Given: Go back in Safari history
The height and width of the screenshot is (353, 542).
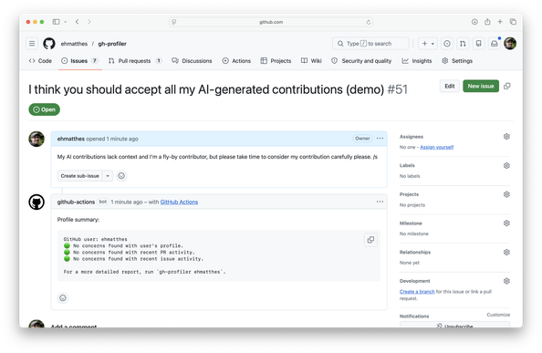Looking at the screenshot, I should (77, 22).
